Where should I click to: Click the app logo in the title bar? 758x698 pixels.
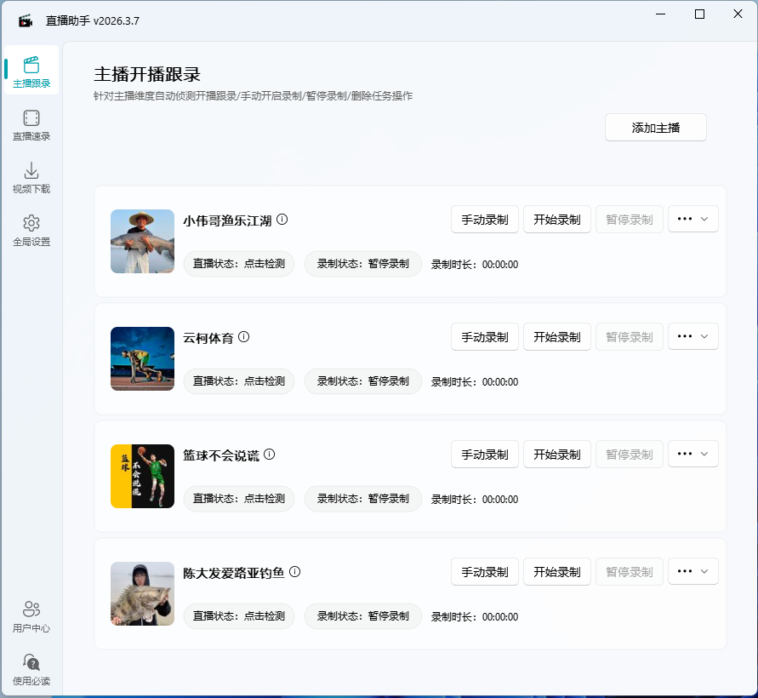point(24,19)
